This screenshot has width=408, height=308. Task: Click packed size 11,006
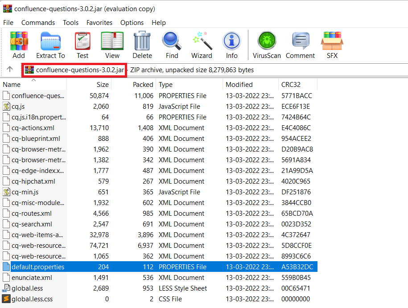click(x=144, y=96)
